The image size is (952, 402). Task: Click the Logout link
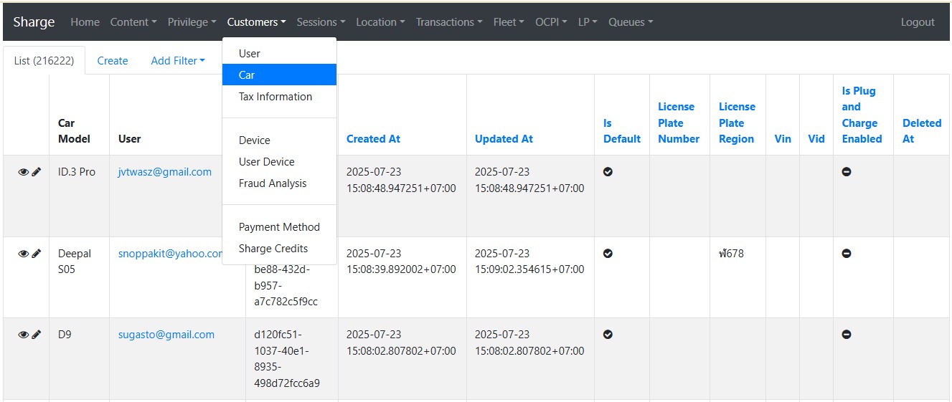pos(918,22)
